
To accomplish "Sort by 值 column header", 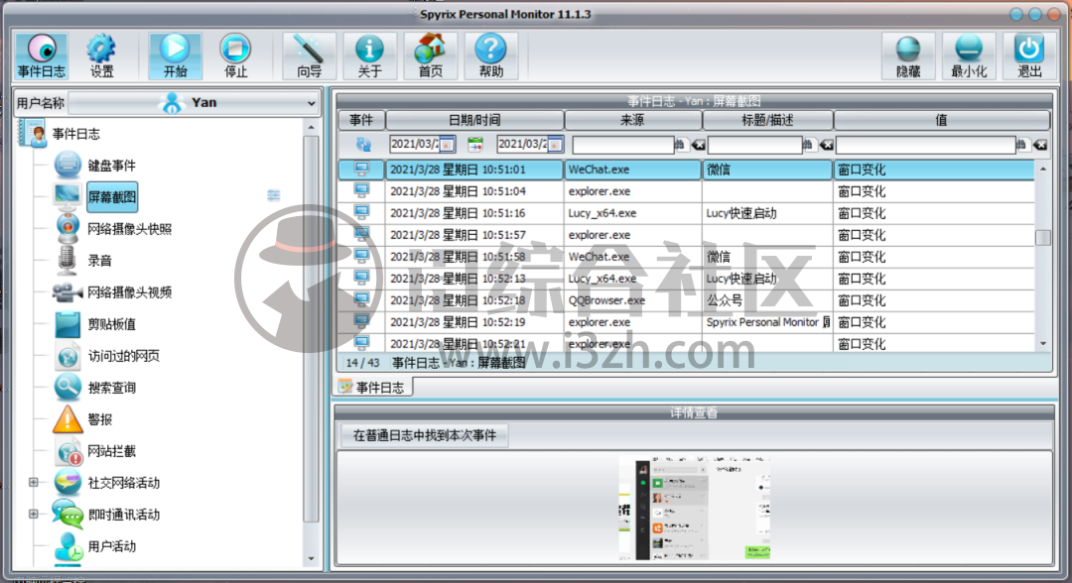I will (x=941, y=120).
